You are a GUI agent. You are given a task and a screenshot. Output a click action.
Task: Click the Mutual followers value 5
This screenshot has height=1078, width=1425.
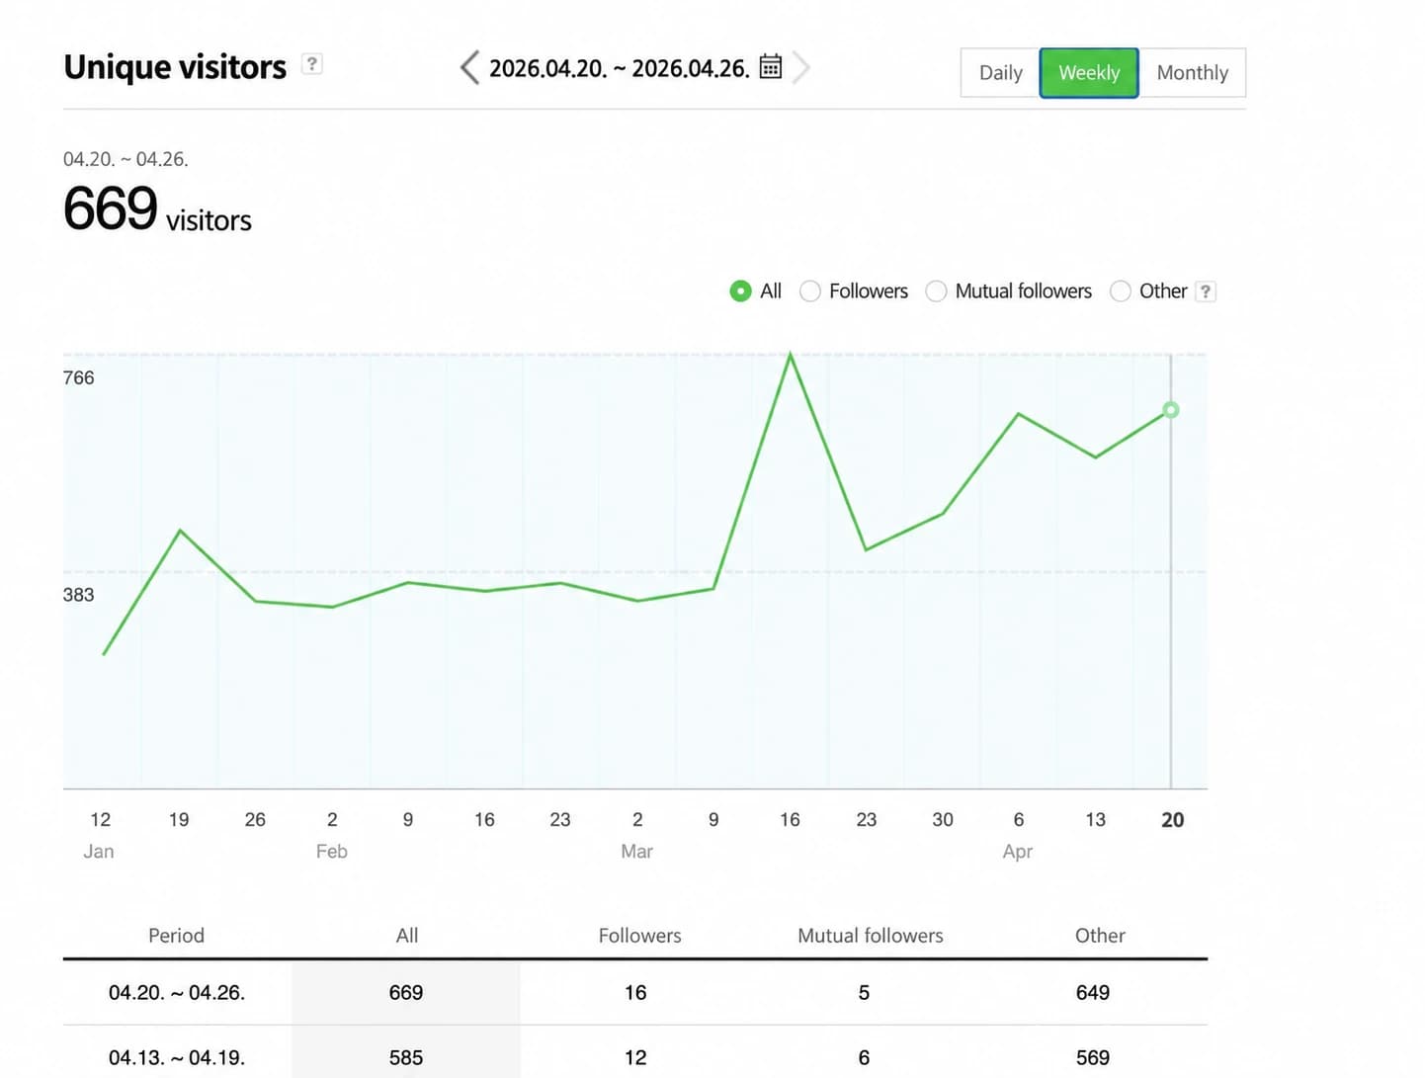(x=864, y=993)
